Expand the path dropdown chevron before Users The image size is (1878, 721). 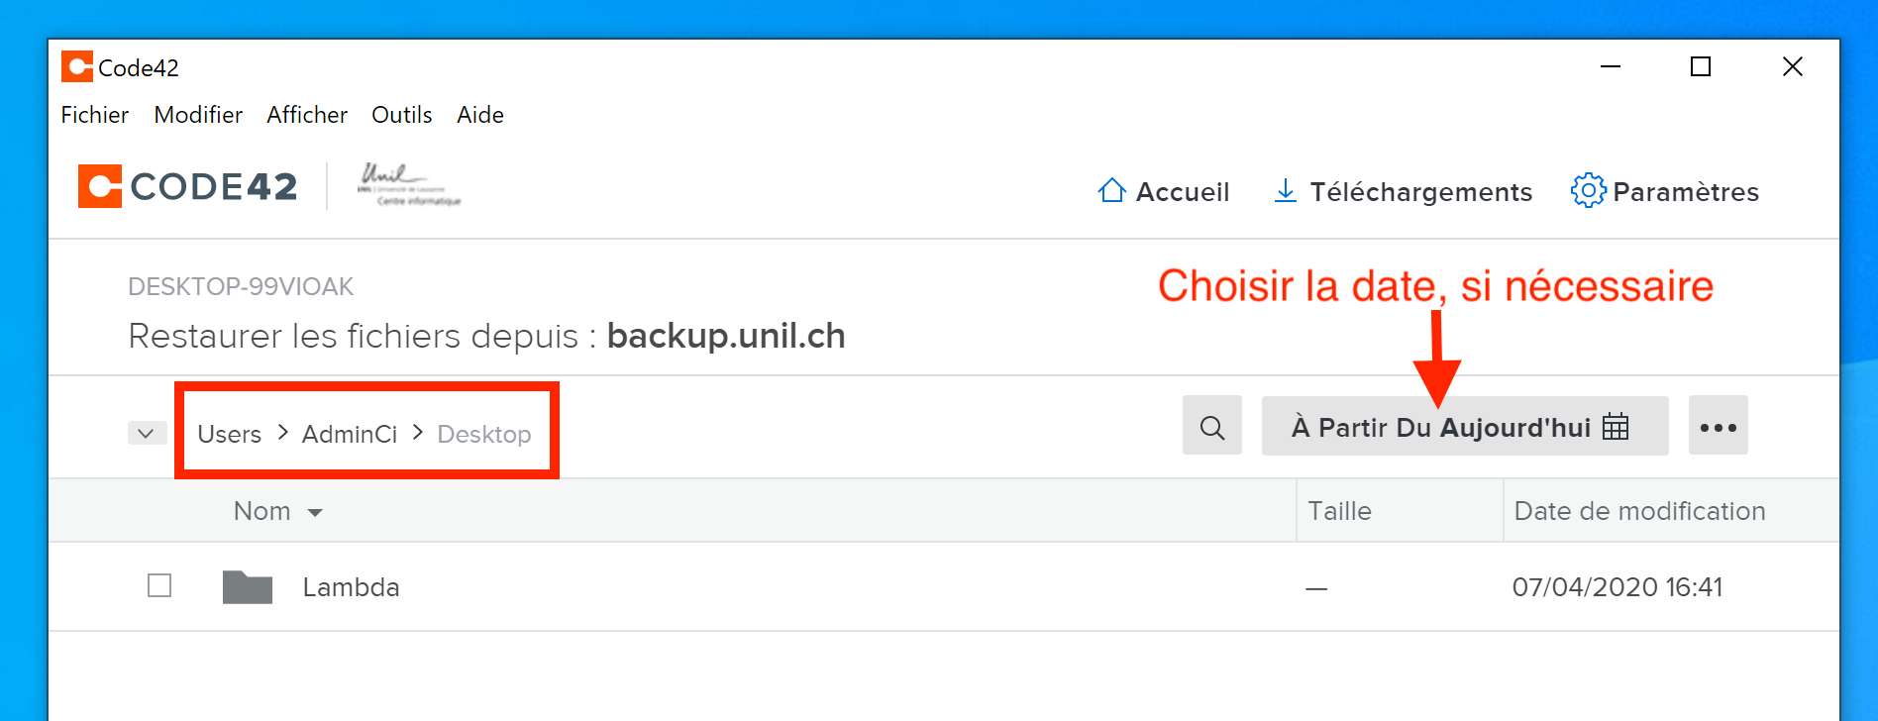click(146, 434)
